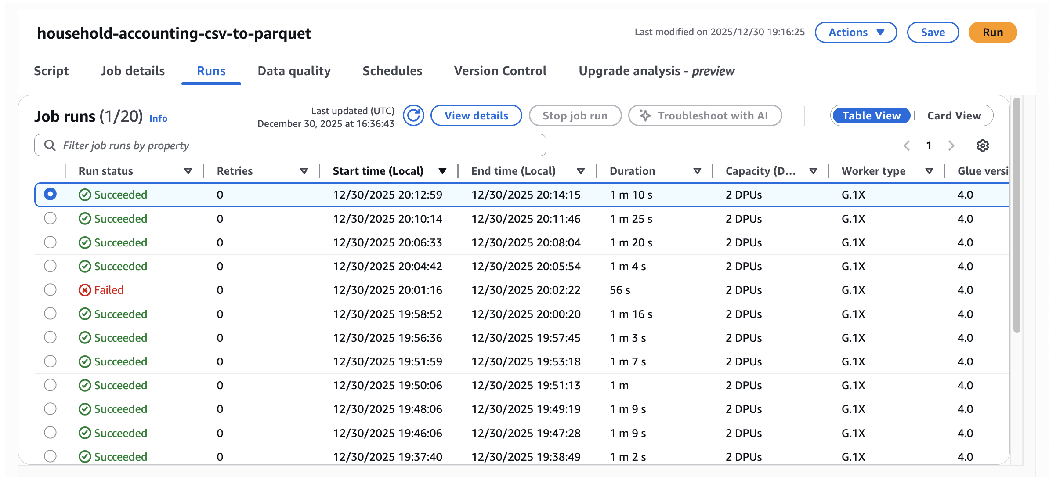This screenshot has width=1049, height=477.
Task: Open the Actions dropdown menu
Action: click(x=856, y=33)
